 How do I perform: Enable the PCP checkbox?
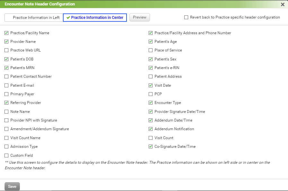(x=151, y=94)
